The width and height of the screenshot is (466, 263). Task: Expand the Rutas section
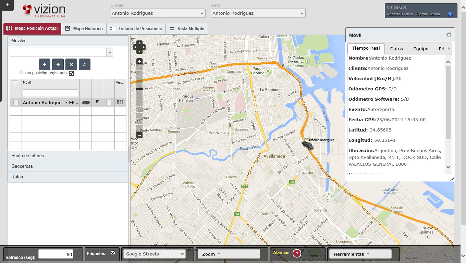tap(68, 177)
